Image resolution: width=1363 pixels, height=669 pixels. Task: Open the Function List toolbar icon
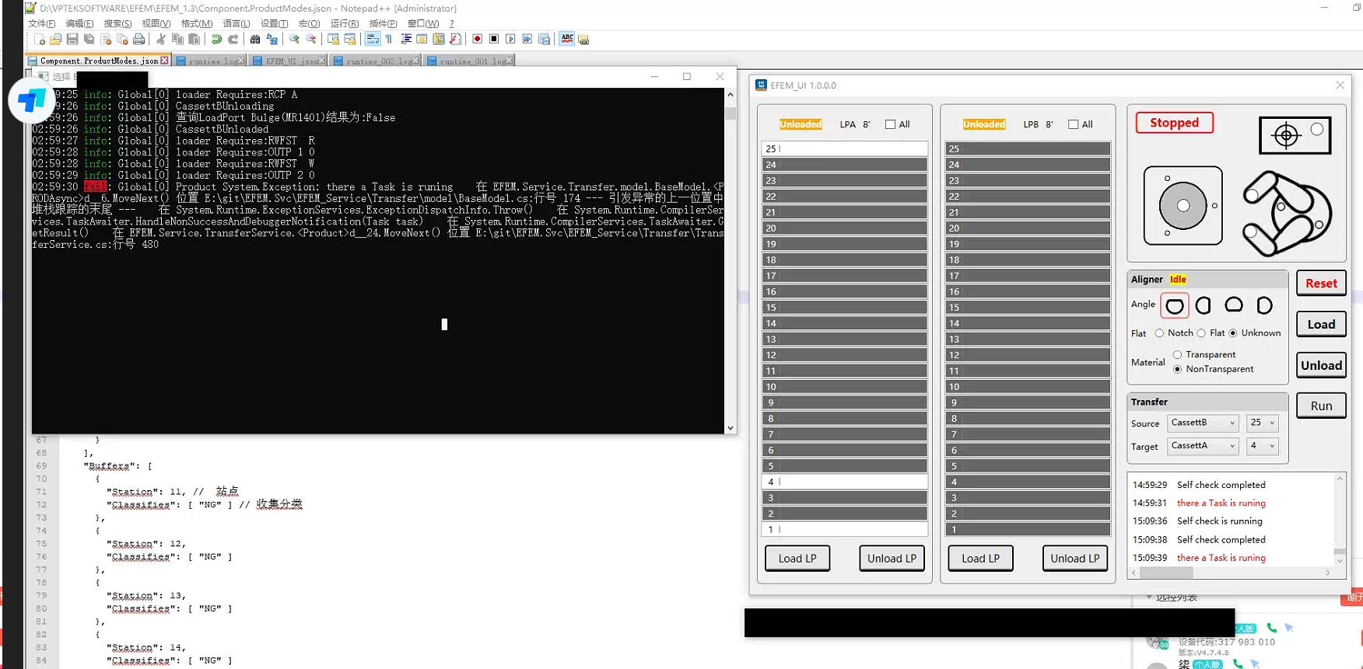tap(455, 39)
